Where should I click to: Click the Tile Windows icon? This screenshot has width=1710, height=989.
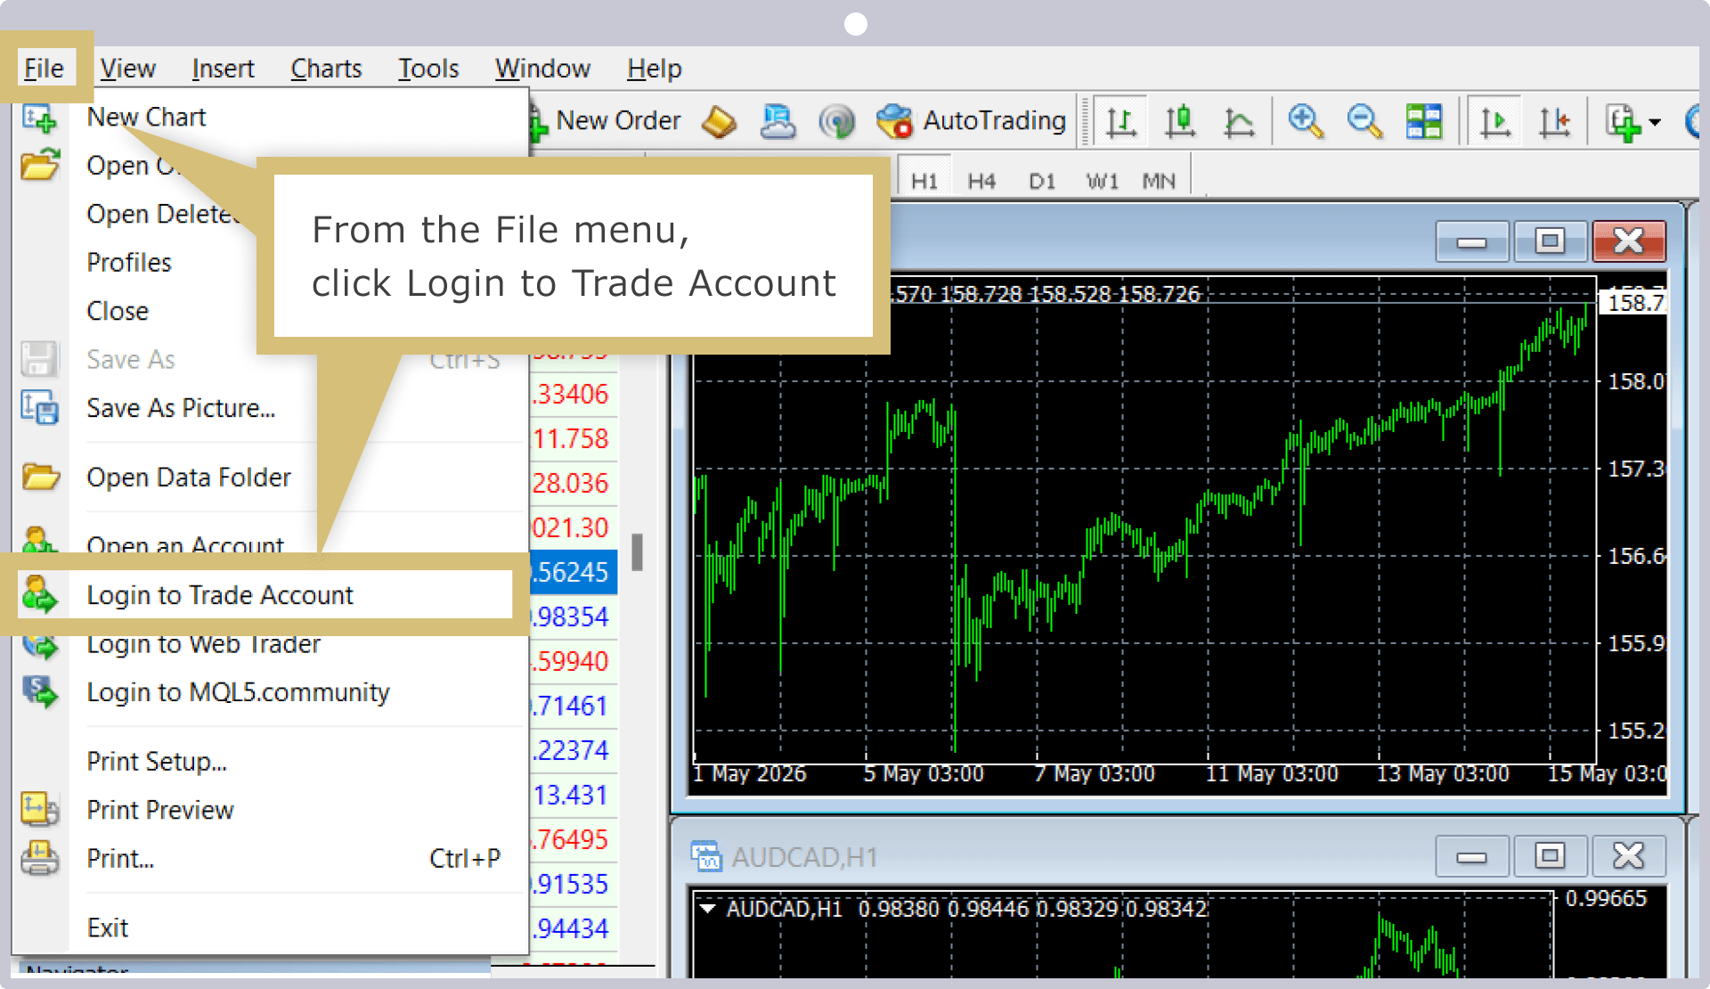[x=1423, y=121]
